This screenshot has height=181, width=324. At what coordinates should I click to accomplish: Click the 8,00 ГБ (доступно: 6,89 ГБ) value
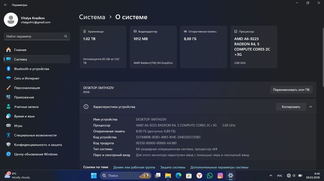coord(156,131)
